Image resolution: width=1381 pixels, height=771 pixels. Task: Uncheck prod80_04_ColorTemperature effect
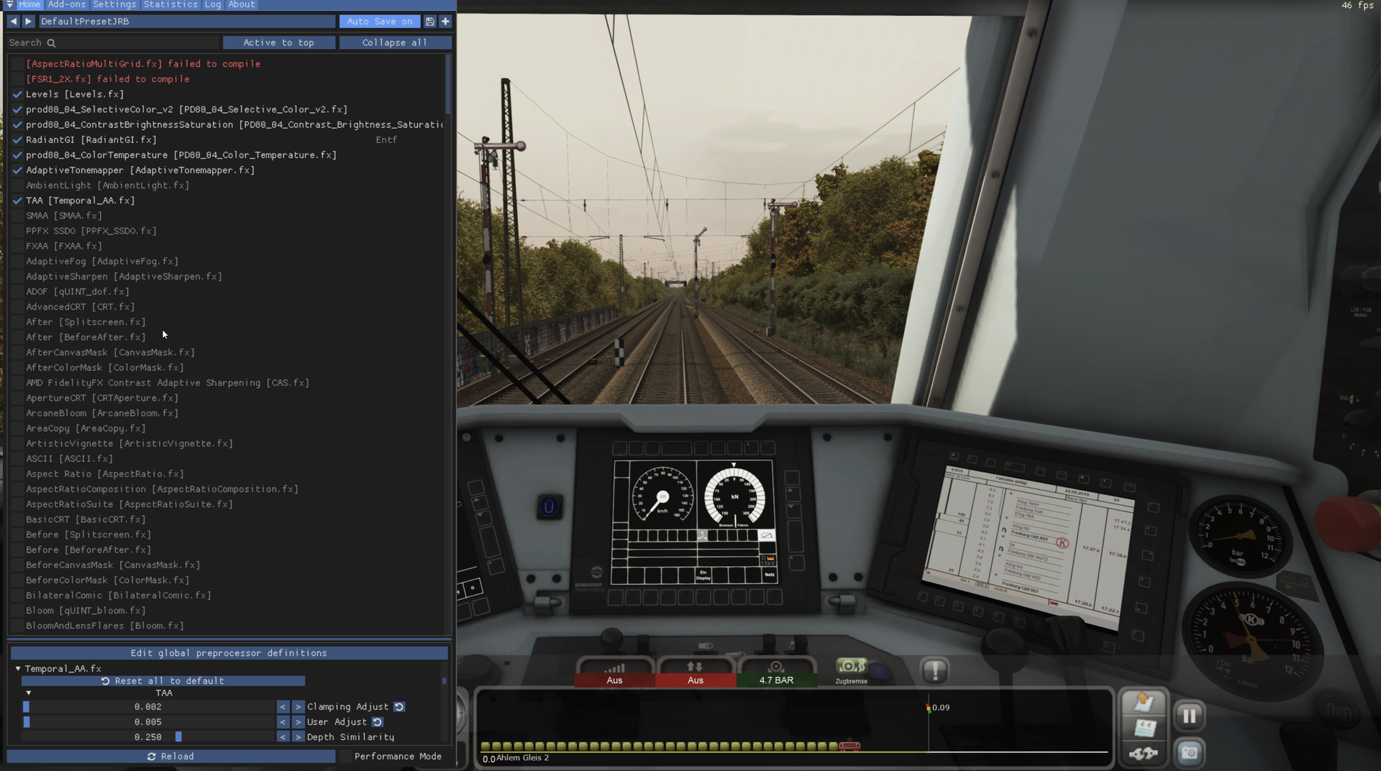17,155
